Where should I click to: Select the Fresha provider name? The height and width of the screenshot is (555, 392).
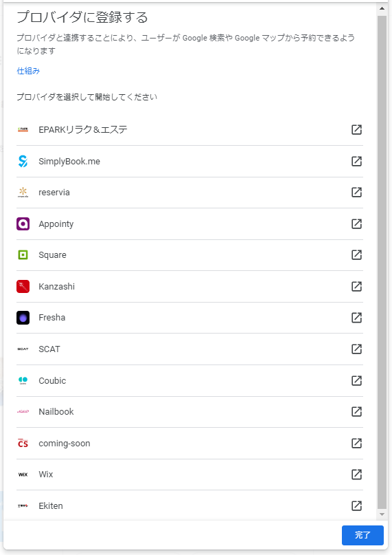(52, 318)
